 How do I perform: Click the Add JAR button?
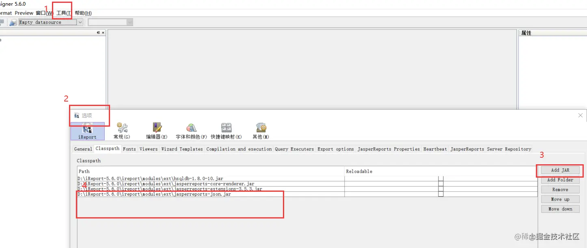[x=560, y=170]
